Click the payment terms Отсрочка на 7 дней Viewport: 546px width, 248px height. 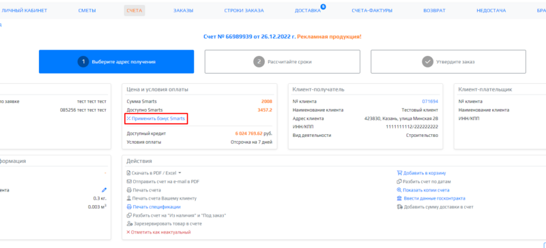click(x=251, y=142)
